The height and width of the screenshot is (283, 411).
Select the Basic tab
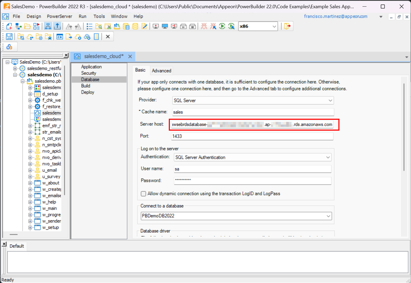pyautogui.click(x=140, y=70)
